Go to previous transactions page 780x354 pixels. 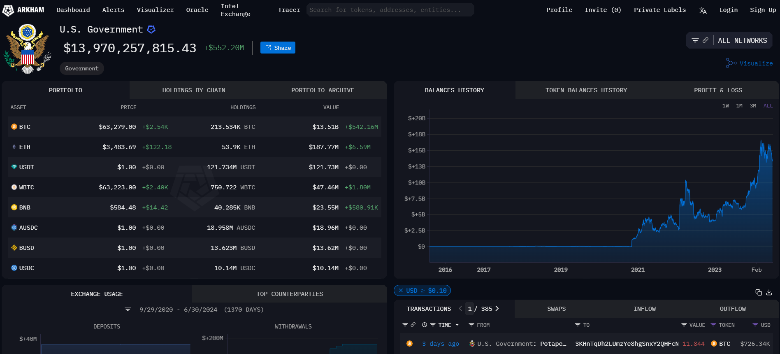[x=460, y=309]
